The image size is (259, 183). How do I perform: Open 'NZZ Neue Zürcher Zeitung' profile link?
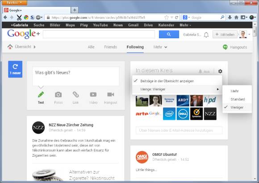71,125
